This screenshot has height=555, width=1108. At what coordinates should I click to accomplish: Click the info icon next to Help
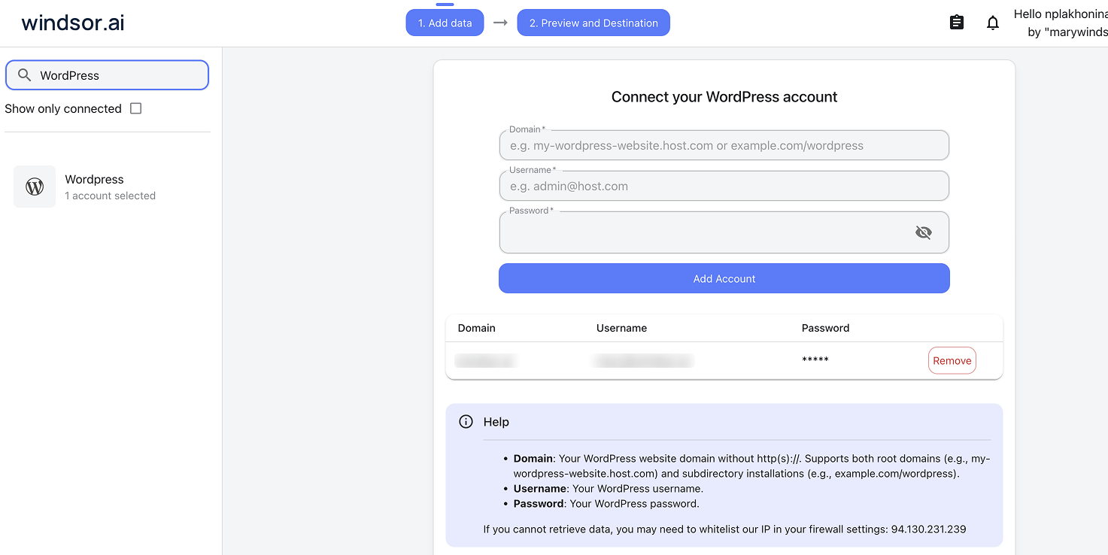pyautogui.click(x=465, y=422)
